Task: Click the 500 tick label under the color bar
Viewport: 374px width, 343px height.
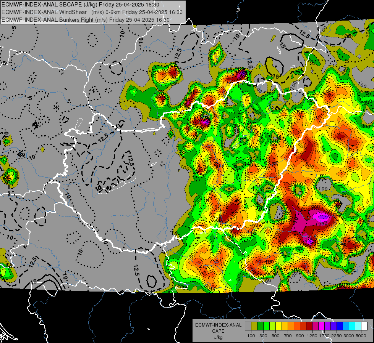Action: pyautogui.click(x=275, y=336)
